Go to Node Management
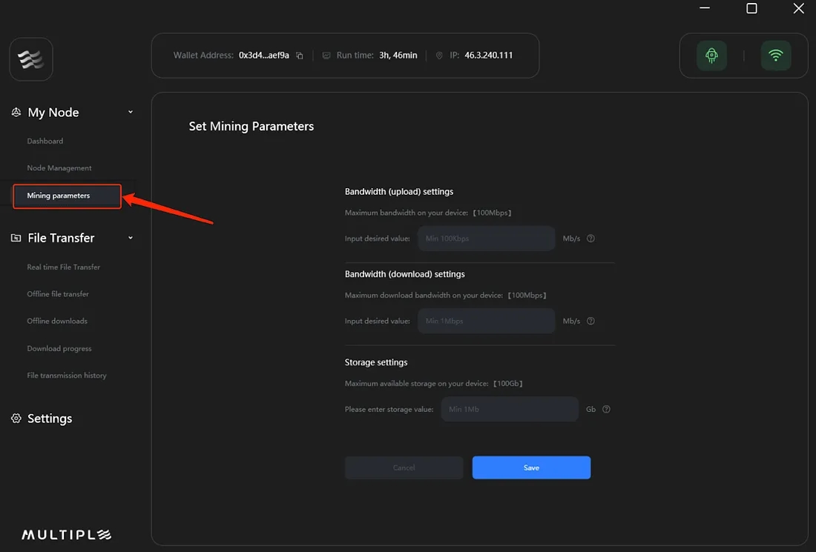 (x=59, y=168)
